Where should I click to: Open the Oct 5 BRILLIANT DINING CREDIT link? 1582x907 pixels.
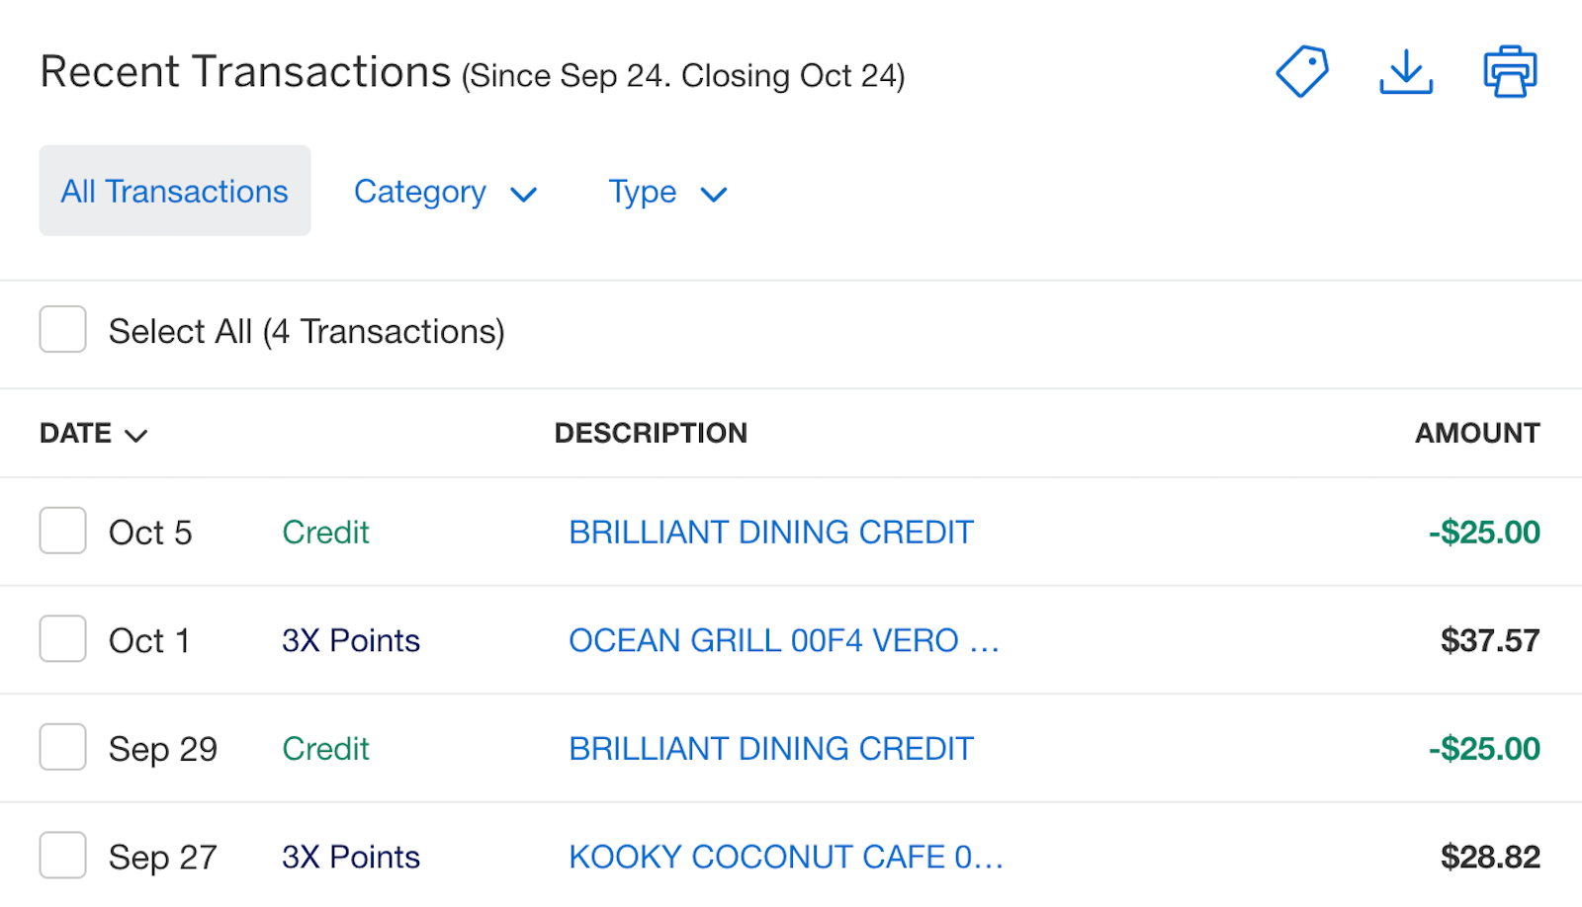click(x=771, y=532)
